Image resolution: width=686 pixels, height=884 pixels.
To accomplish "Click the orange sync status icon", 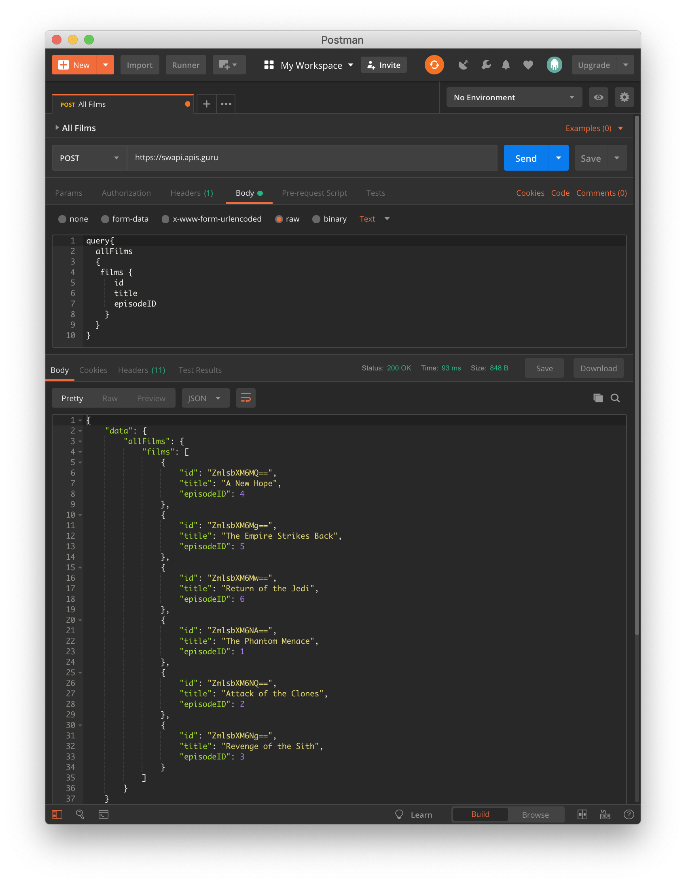I will (434, 65).
